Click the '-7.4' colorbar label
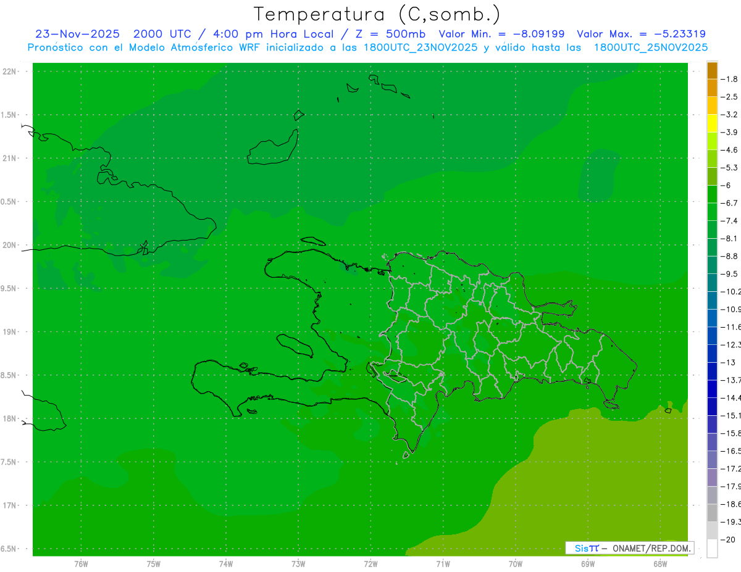This screenshot has width=741, height=572. [731, 220]
